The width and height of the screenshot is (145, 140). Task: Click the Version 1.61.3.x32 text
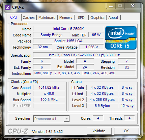pos(47,132)
